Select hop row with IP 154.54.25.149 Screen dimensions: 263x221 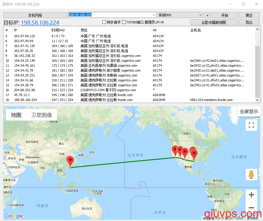pos(129,61)
